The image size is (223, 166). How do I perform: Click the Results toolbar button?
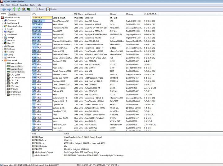pos(51,9)
